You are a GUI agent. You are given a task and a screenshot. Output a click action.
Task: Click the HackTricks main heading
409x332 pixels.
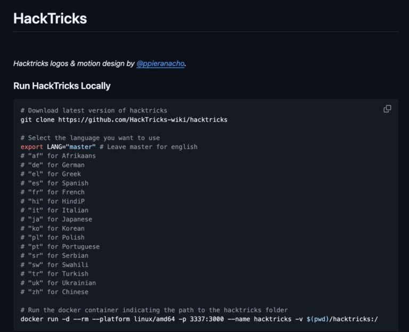tap(50, 19)
